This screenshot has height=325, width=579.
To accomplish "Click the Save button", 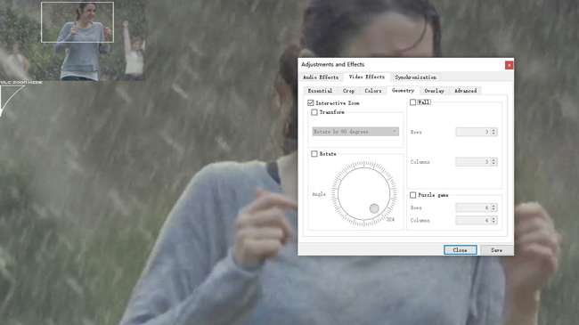I will point(497,250).
